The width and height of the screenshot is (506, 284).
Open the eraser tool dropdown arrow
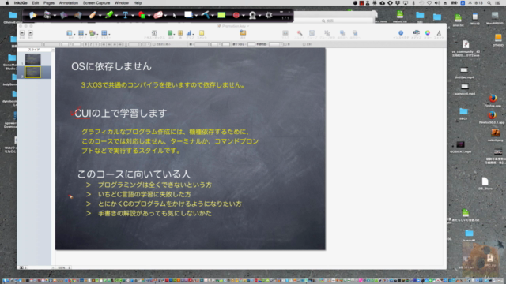pos(165,16)
